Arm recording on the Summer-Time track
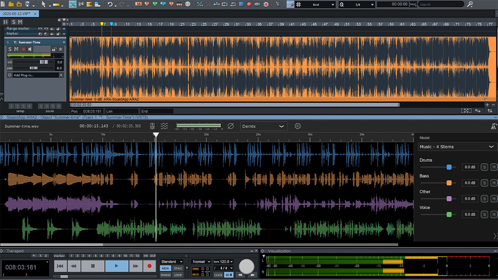Viewport: 498px width, 280px height. [x=23, y=49]
